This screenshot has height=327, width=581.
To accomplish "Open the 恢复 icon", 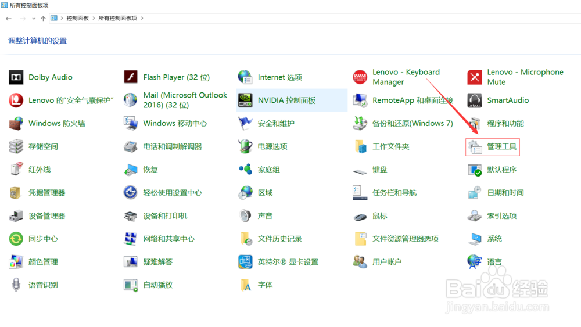I will (x=130, y=170).
